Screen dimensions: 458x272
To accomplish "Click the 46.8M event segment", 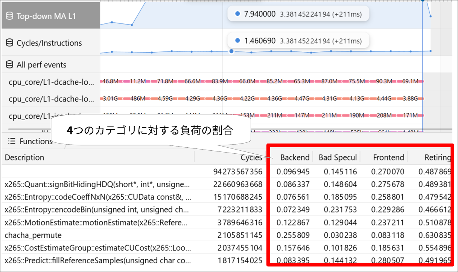I will [111, 81].
